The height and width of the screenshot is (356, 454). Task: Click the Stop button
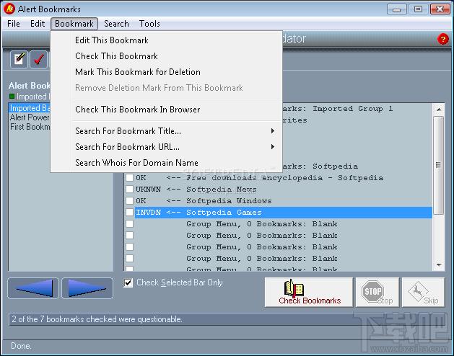(377, 292)
